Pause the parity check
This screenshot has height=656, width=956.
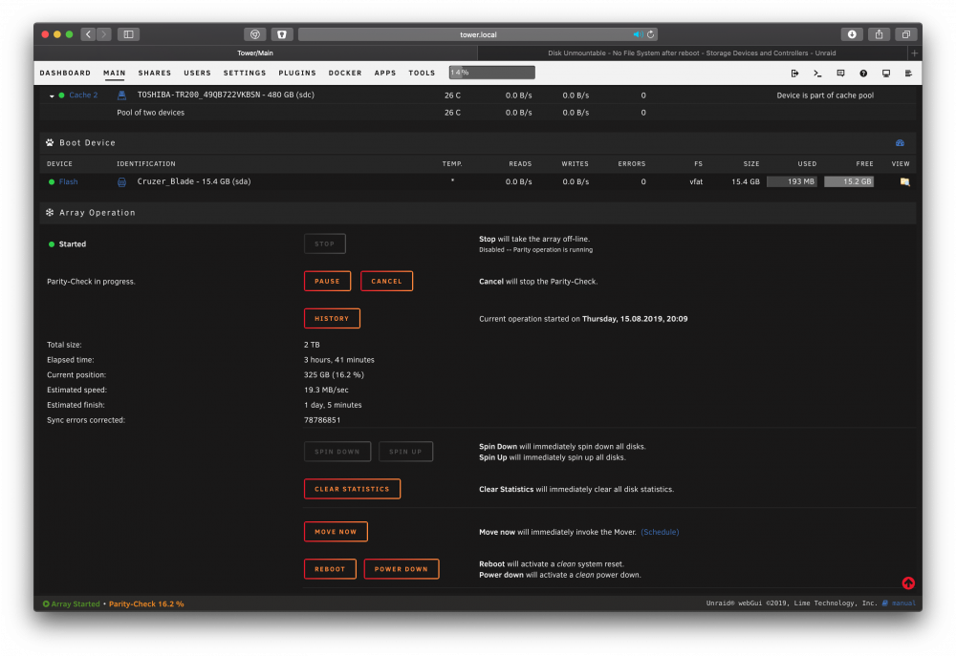click(x=327, y=282)
